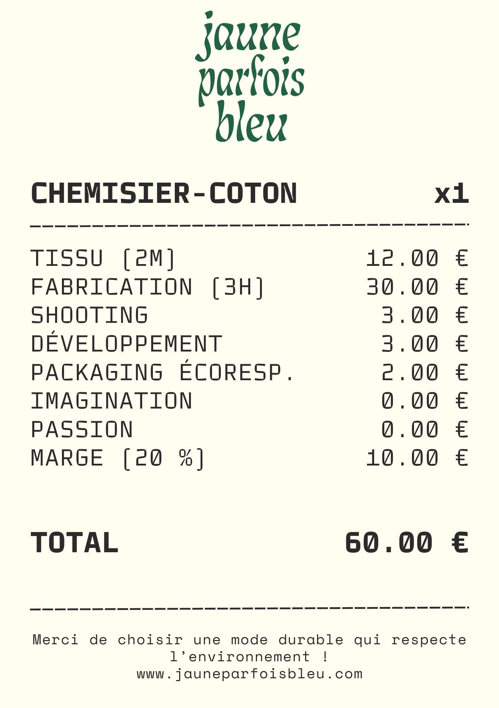This screenshot has width=499, height=708.
Task: Select the TISSU (2M) line item
Action: (x=103, y=258)
